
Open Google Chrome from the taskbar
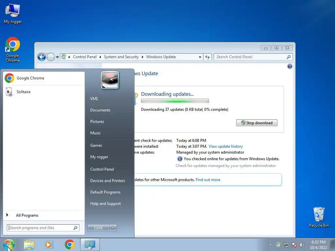tap(69, 244)
